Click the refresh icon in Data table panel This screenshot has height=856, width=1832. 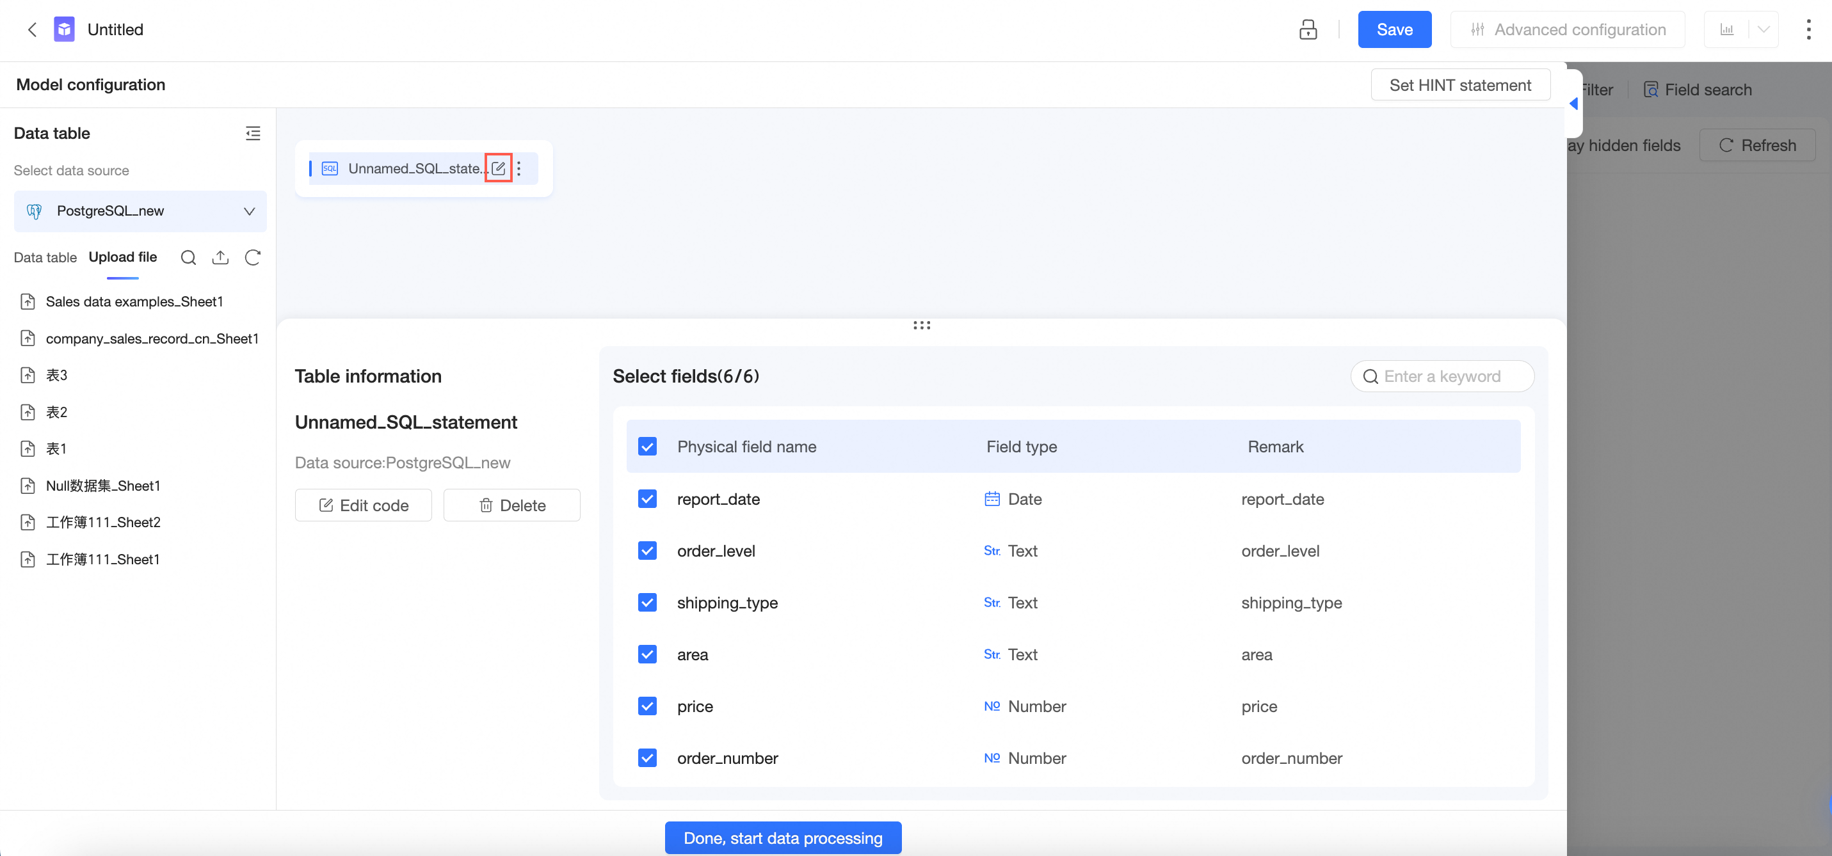coord(252,257)
